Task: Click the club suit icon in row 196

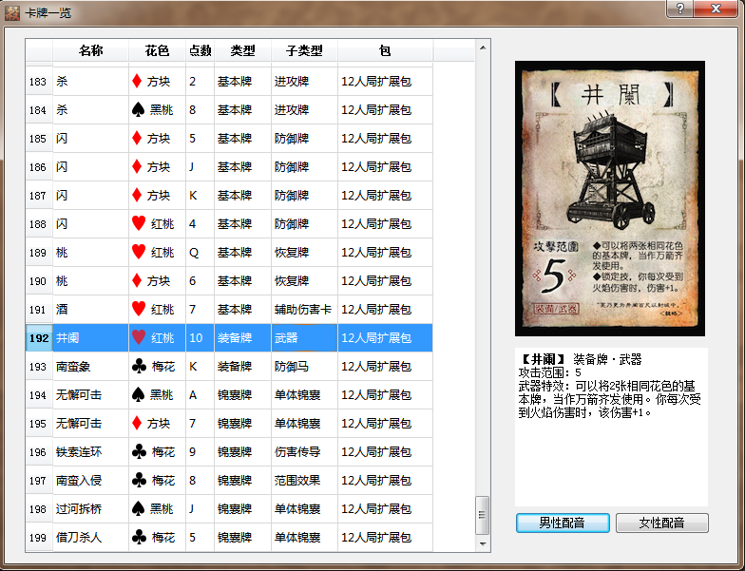Action: coord(139,452)
